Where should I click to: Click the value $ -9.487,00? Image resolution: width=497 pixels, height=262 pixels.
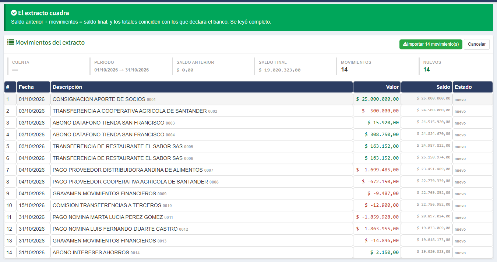coord(383,193)
